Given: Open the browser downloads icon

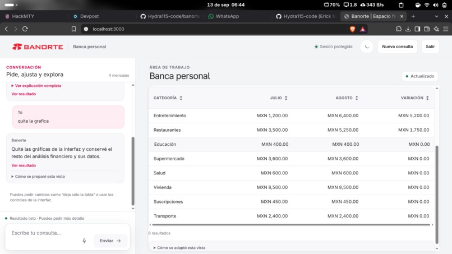Looking at the screenshot, I should click(408, 29).
